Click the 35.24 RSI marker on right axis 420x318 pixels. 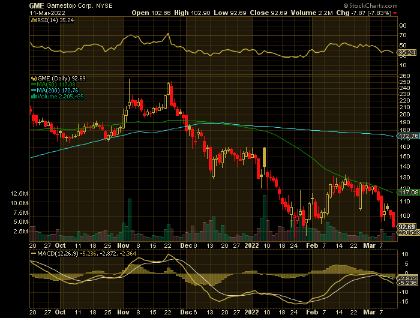(407, 53)
